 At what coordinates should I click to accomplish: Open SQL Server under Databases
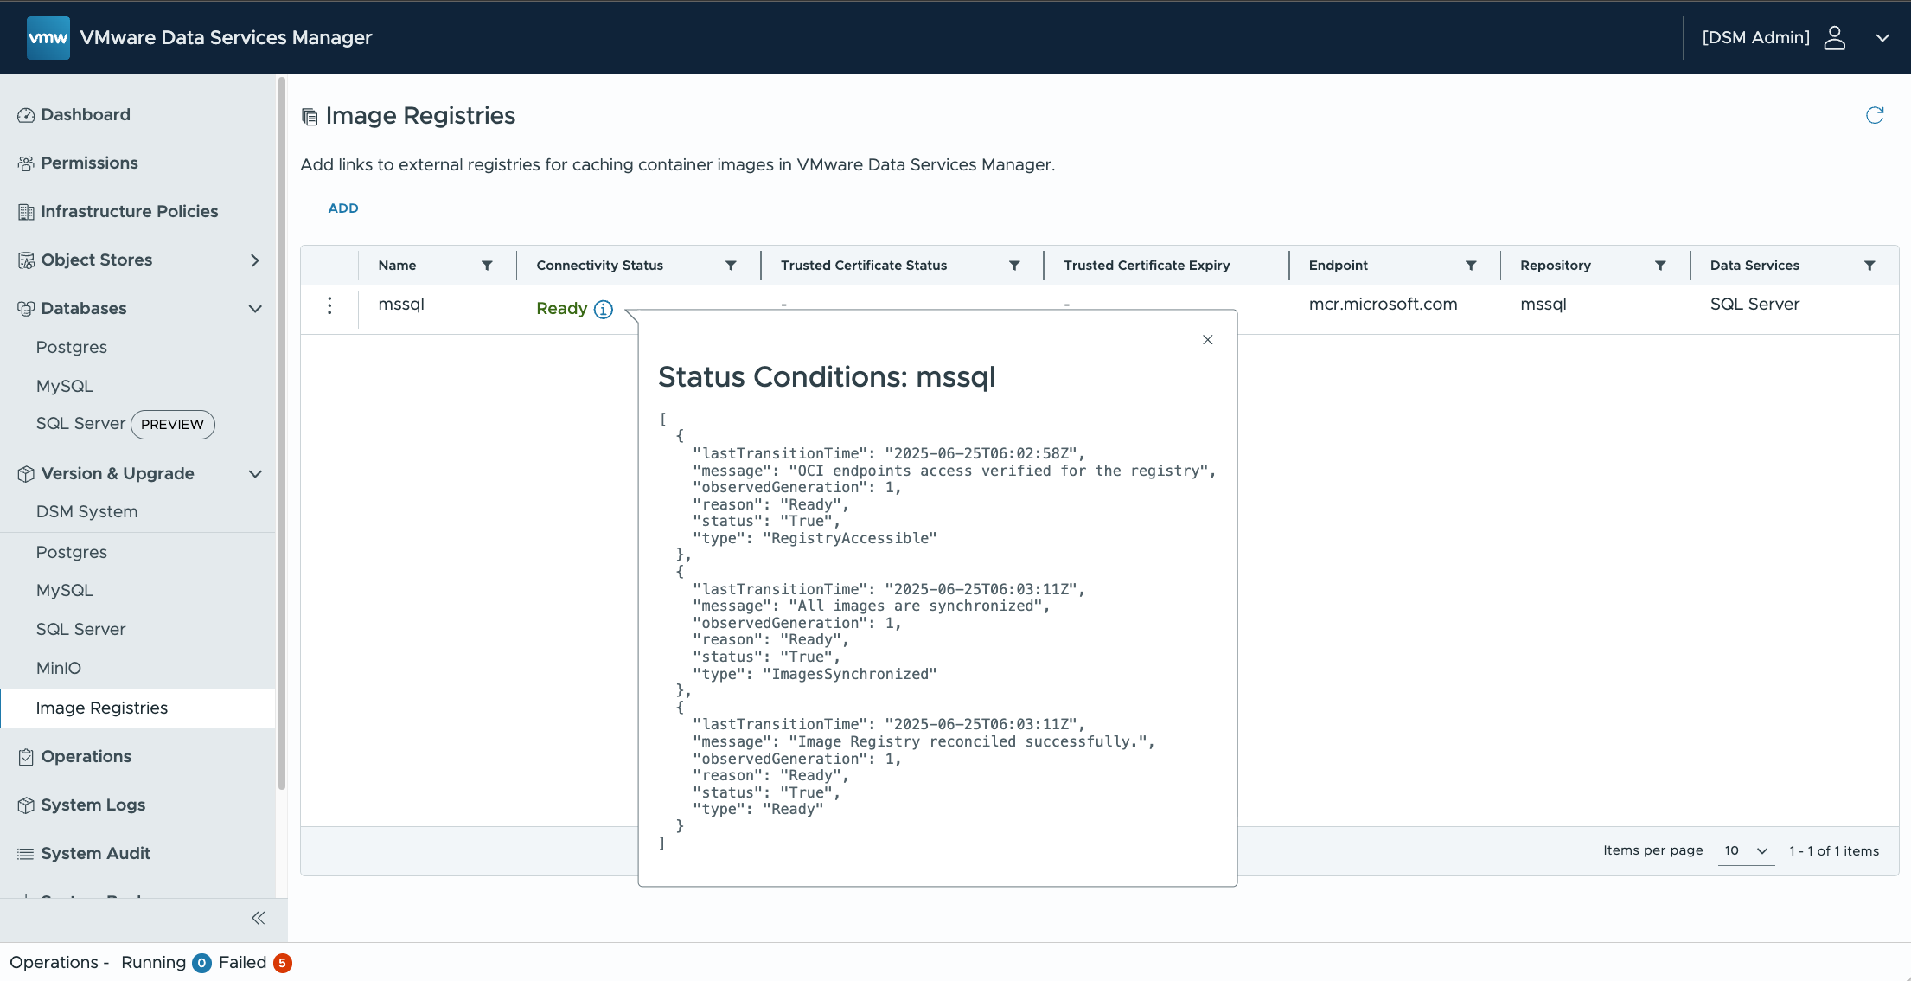click(x=80, y=424)
